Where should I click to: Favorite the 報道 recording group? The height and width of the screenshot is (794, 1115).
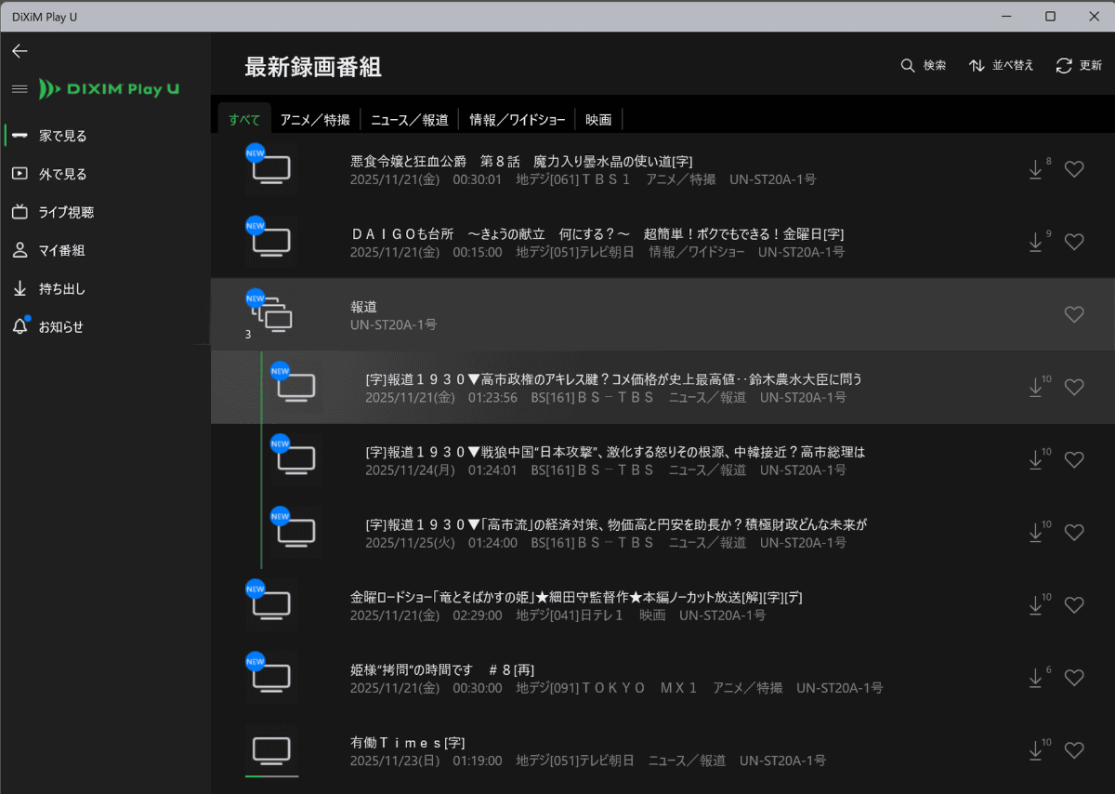click(x=1074, y=314)
